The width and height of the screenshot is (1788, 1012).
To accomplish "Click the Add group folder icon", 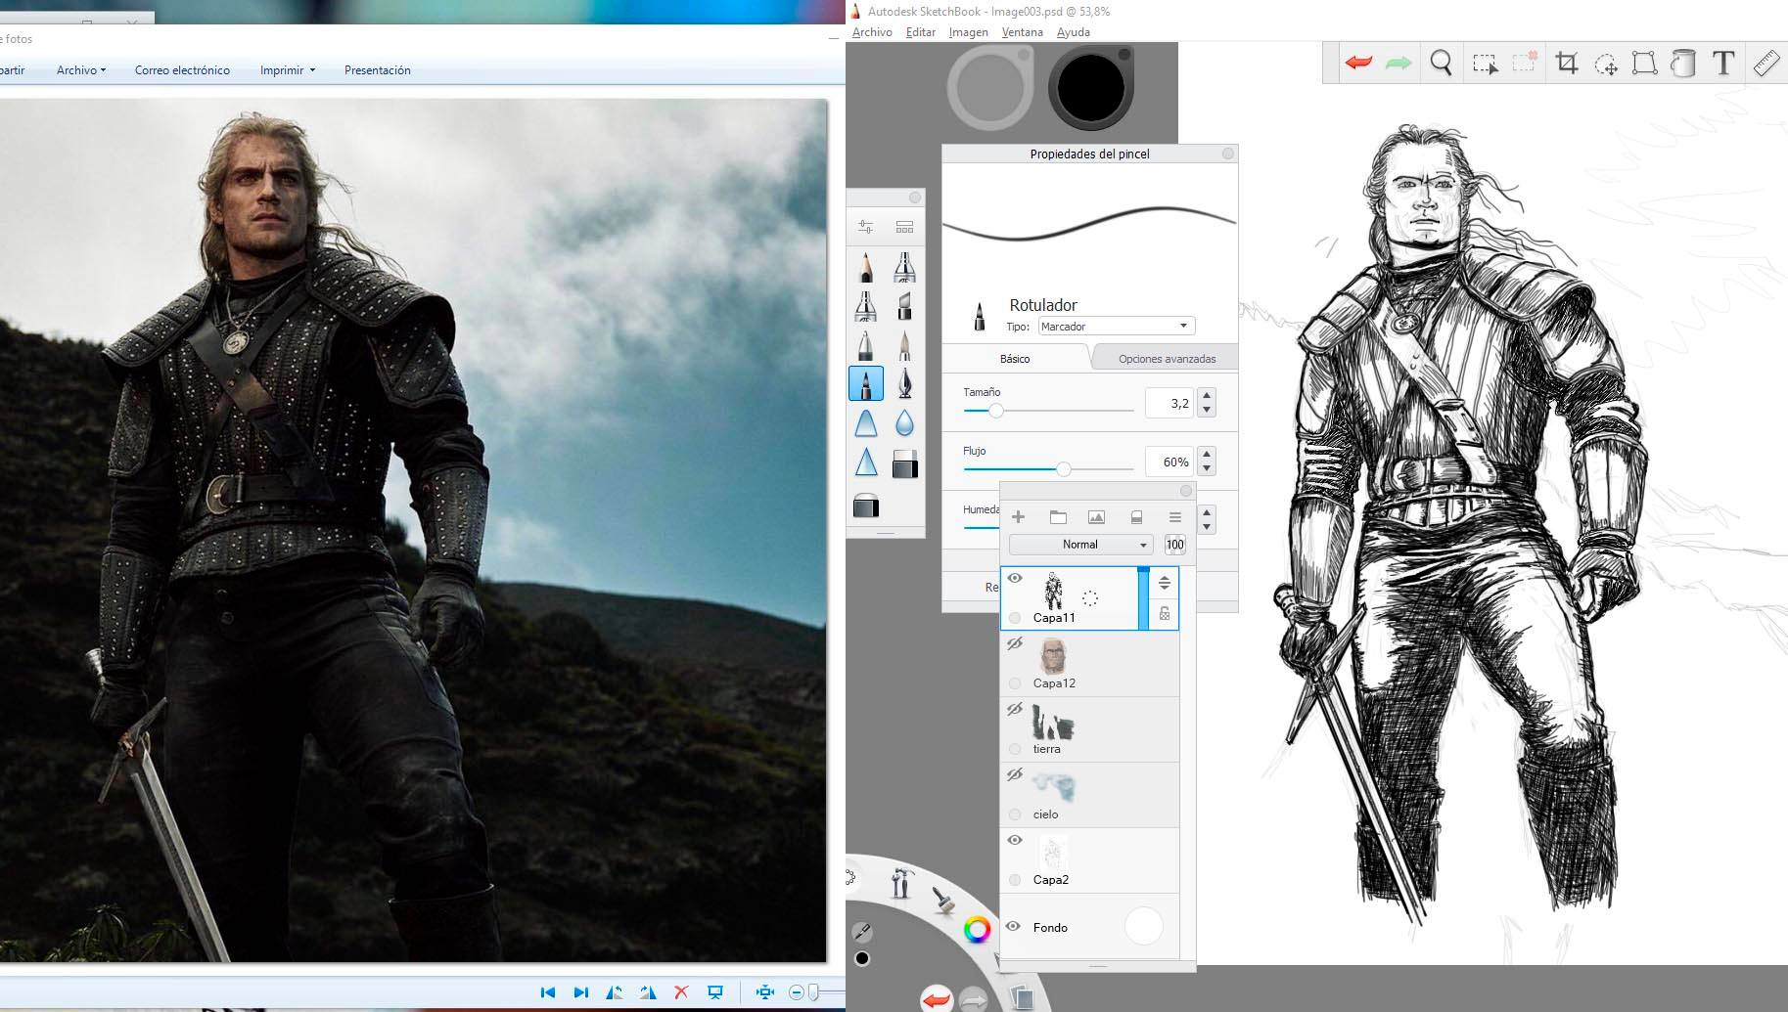I will coord(1058,517).
